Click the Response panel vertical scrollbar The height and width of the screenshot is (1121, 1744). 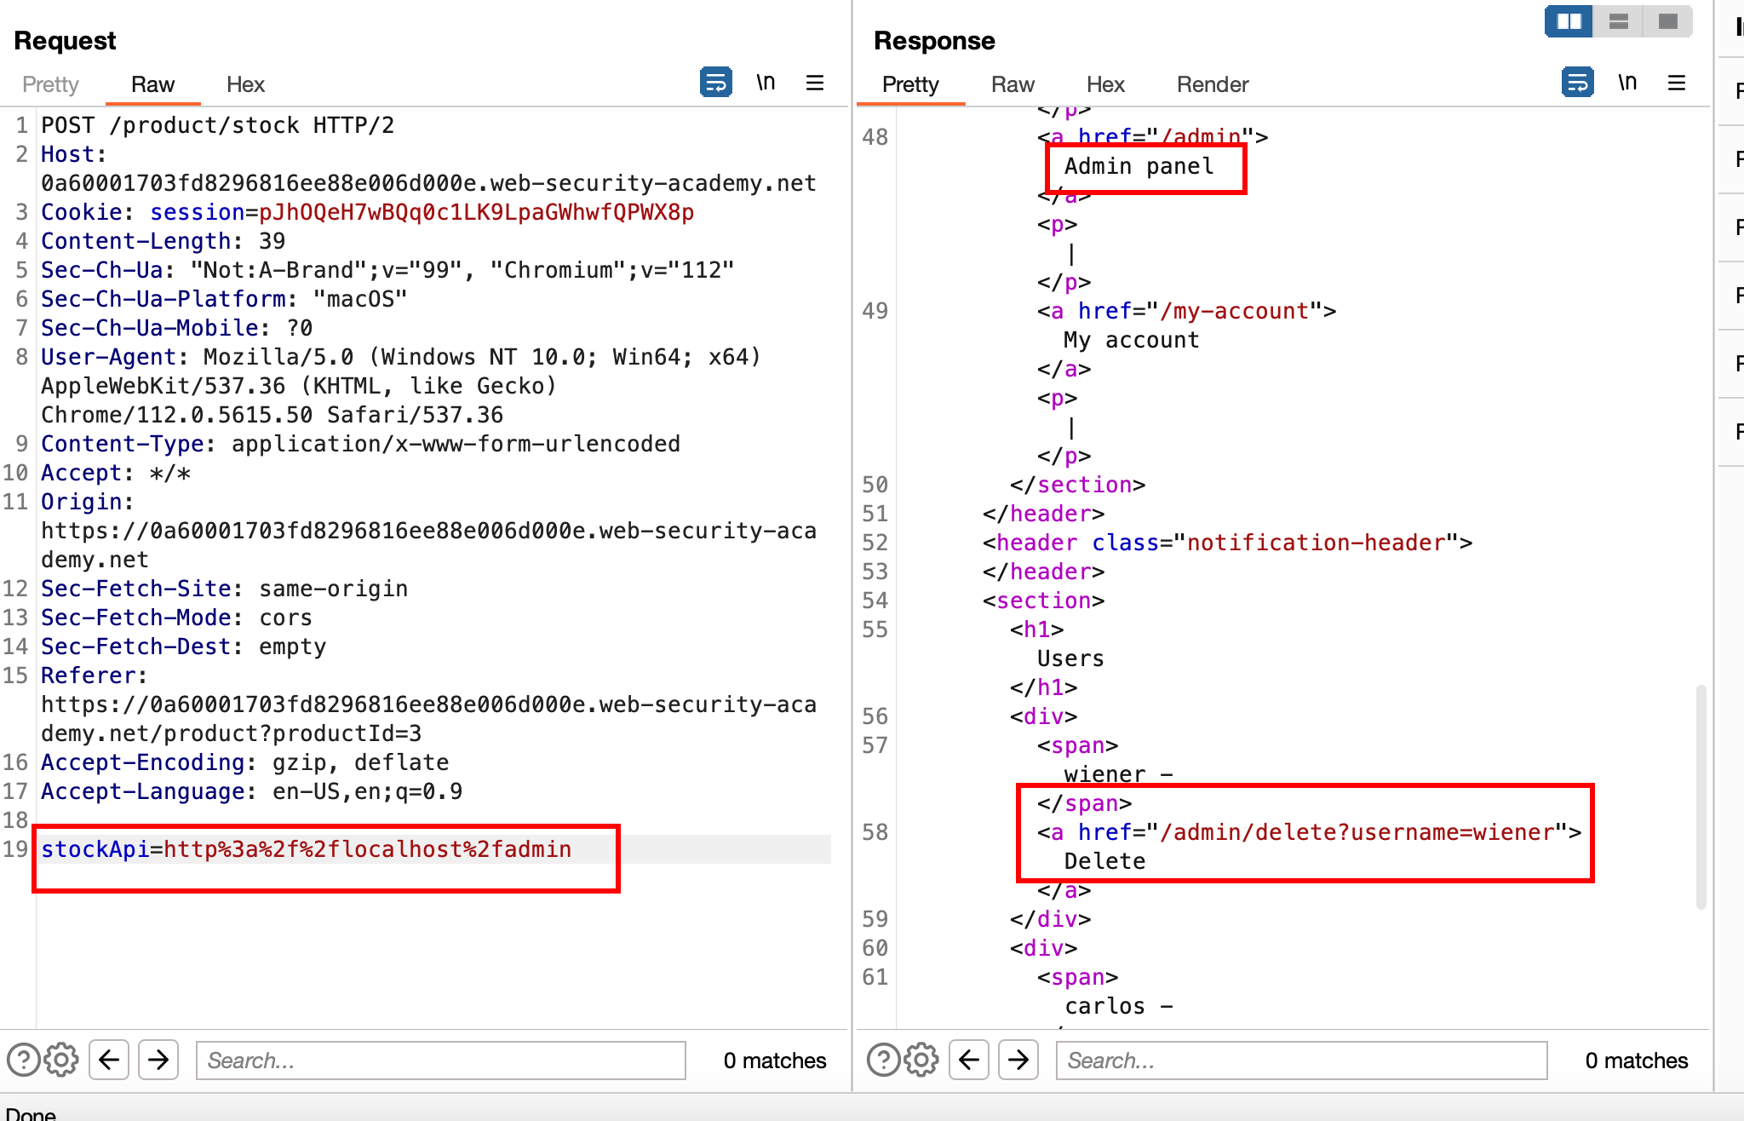click(x=1701, y=796)
